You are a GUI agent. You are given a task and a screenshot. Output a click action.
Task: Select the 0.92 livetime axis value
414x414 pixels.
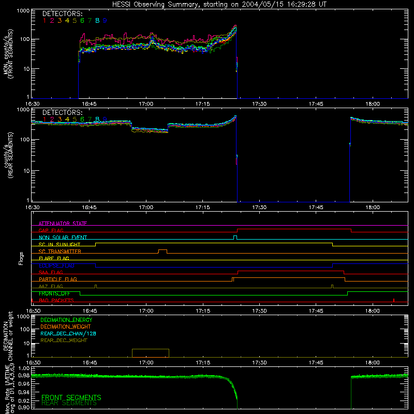[24, 400]
